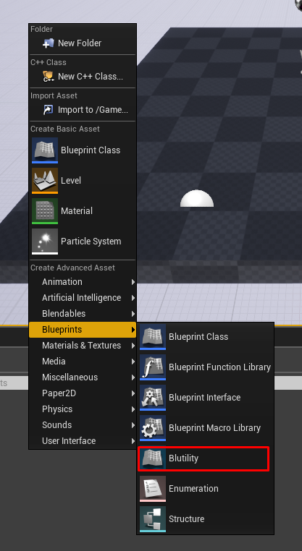
Task: Click the New Folder icon
Action: (48, 43)
